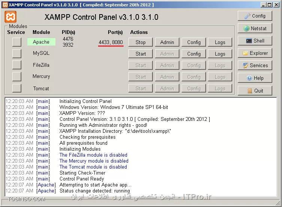Click the FileZilla Start button

[140, 65]
